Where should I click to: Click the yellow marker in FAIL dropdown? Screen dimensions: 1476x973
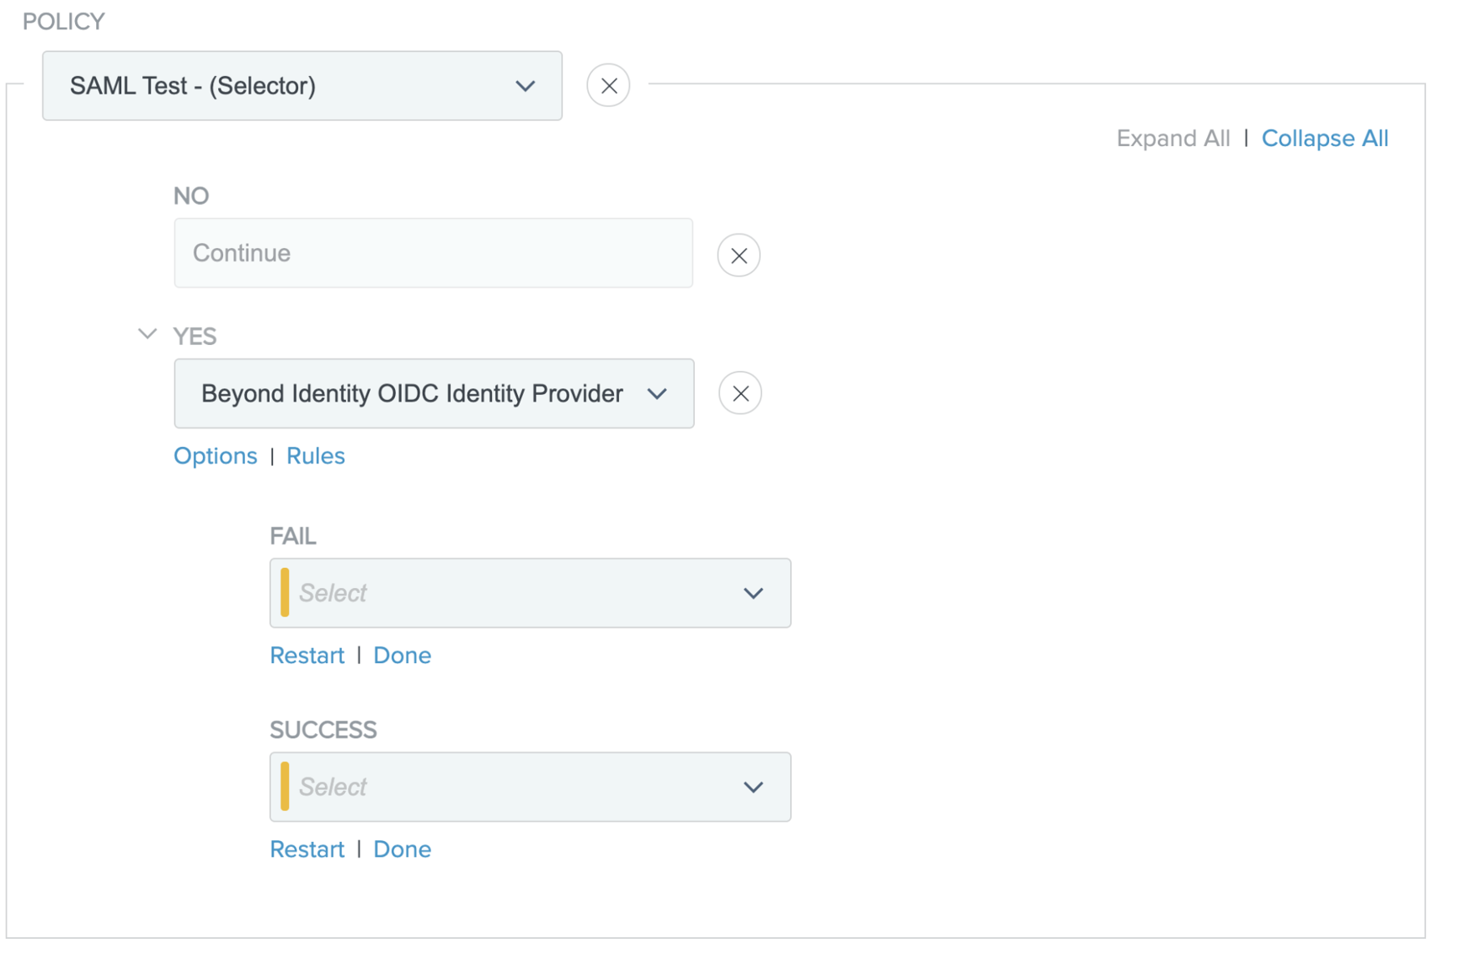coord(285,593)
